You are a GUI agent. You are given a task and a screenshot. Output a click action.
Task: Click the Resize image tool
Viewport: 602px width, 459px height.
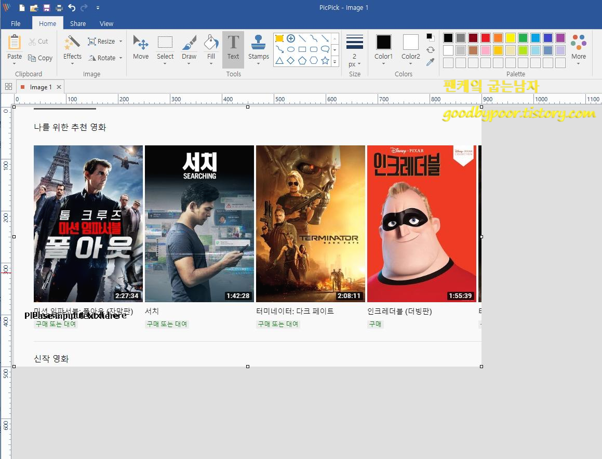[x=101, y=41]
